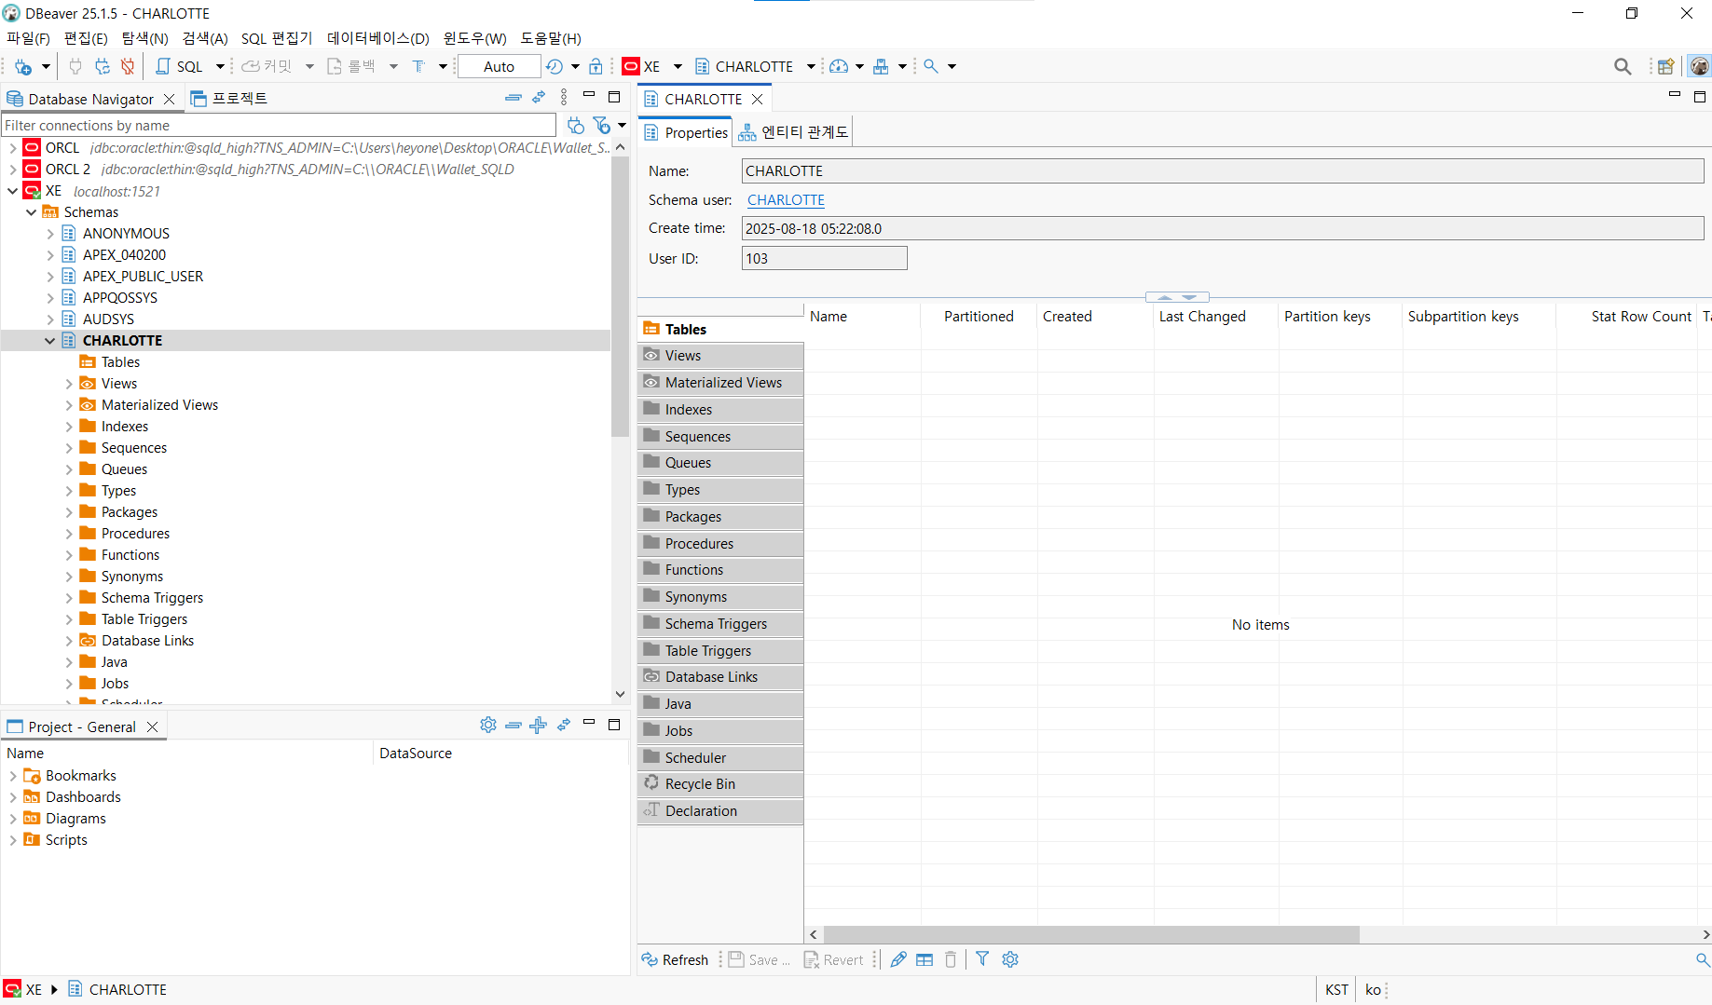The image size is (1712, 1005).
Task: Open the SQL 편집기 menu
Action: pos(277,38)
